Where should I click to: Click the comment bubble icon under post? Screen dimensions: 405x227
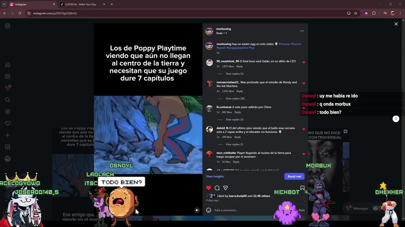217,188
